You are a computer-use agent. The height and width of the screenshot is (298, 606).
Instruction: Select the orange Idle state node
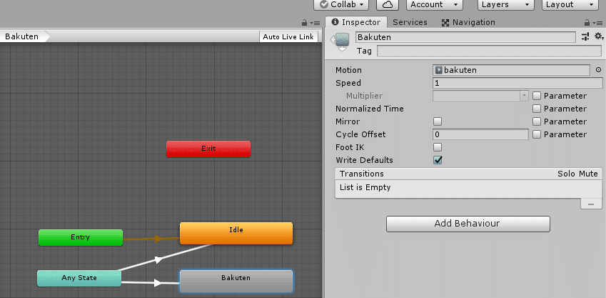coord(236,233)
